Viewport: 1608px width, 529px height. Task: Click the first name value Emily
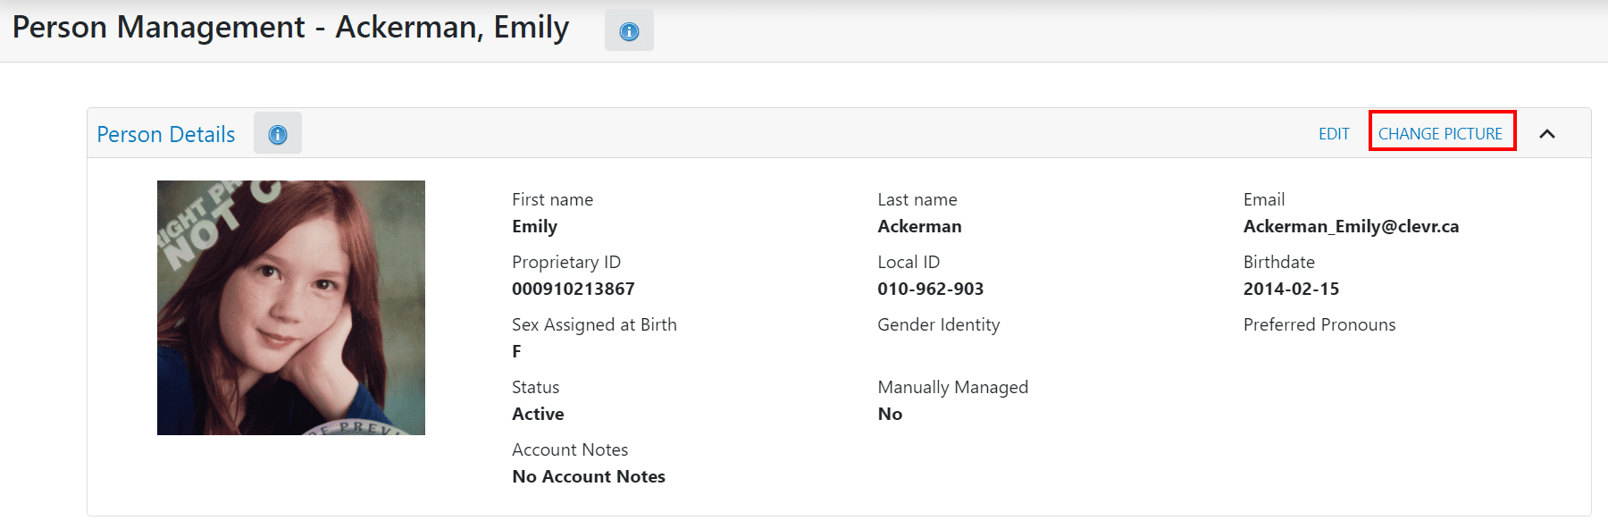[534, 226]
